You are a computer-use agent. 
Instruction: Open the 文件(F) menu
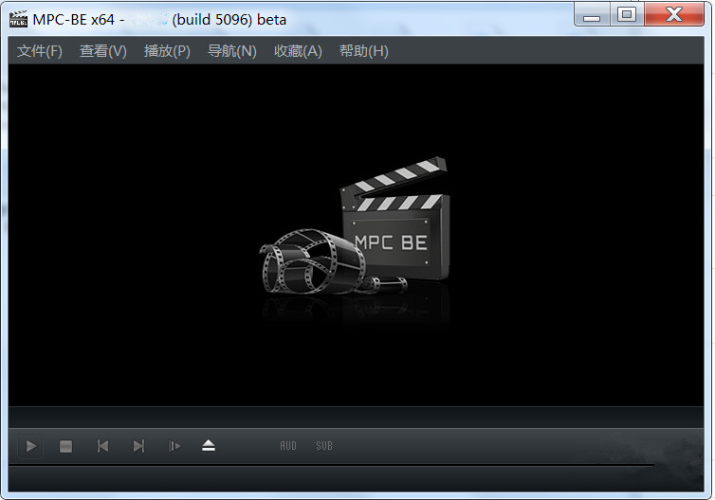[x=40, y=51]
